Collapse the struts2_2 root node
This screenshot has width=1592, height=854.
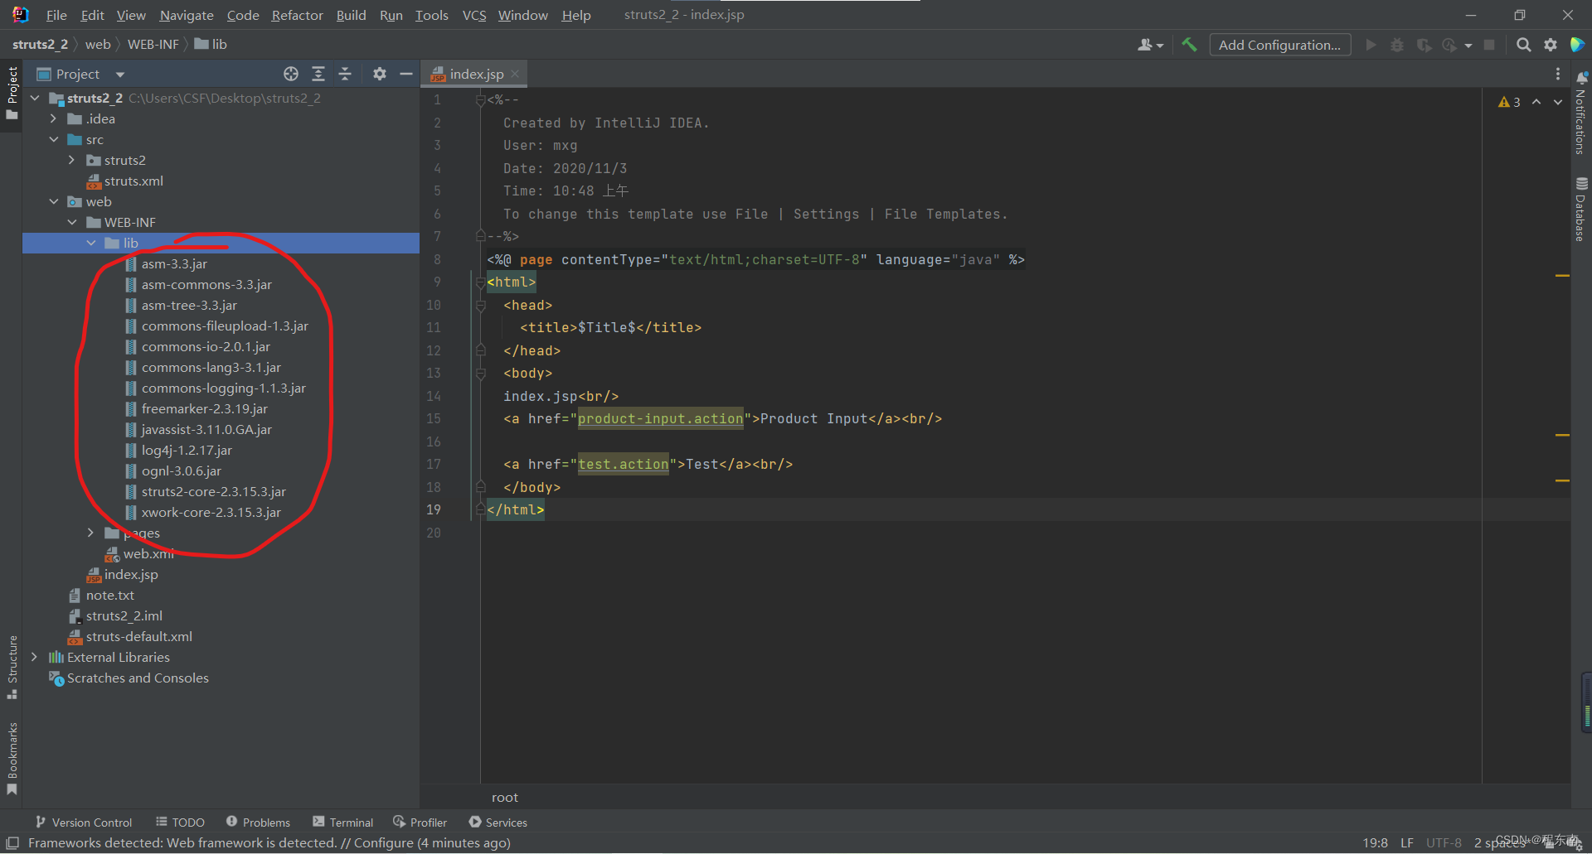tap(35, 98)
